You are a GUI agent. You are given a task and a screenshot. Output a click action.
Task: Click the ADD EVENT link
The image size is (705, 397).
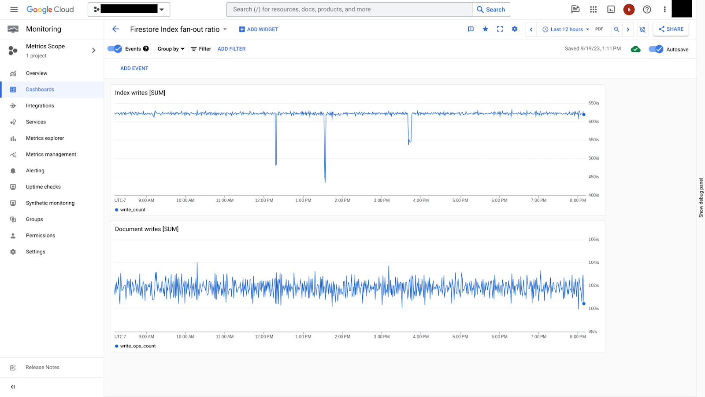pyautogui.click(x=134, y=68)
